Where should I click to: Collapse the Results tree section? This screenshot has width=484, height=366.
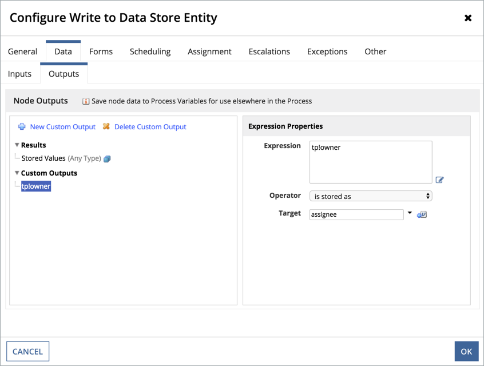pyautogui.click(x=17, y=145)
